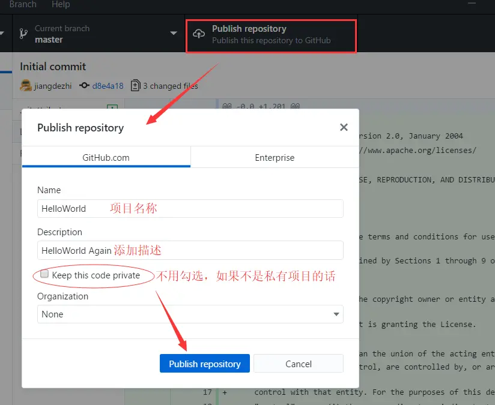The height and width of the screenshot is (405, 495).
Task: Select the GitHub.com tab
Action: [106, 157]
